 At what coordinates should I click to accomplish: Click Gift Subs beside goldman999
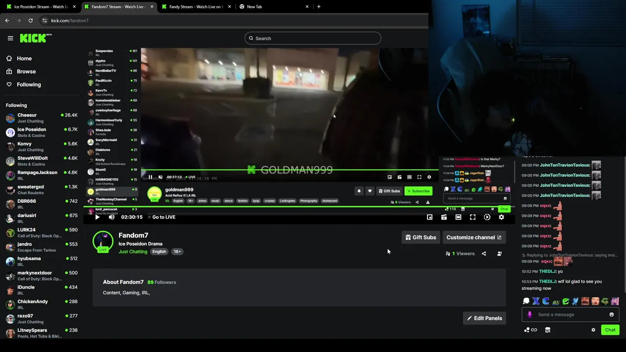click(389, 191)
